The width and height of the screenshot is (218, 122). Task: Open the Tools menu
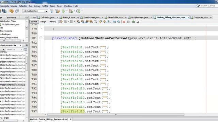pyautogui.click(x=60, y=6)
